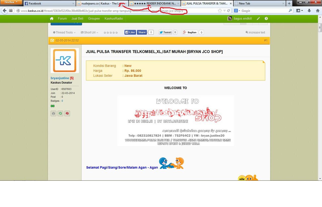Click the scrollbar up arrow

[x=320, y=17]
